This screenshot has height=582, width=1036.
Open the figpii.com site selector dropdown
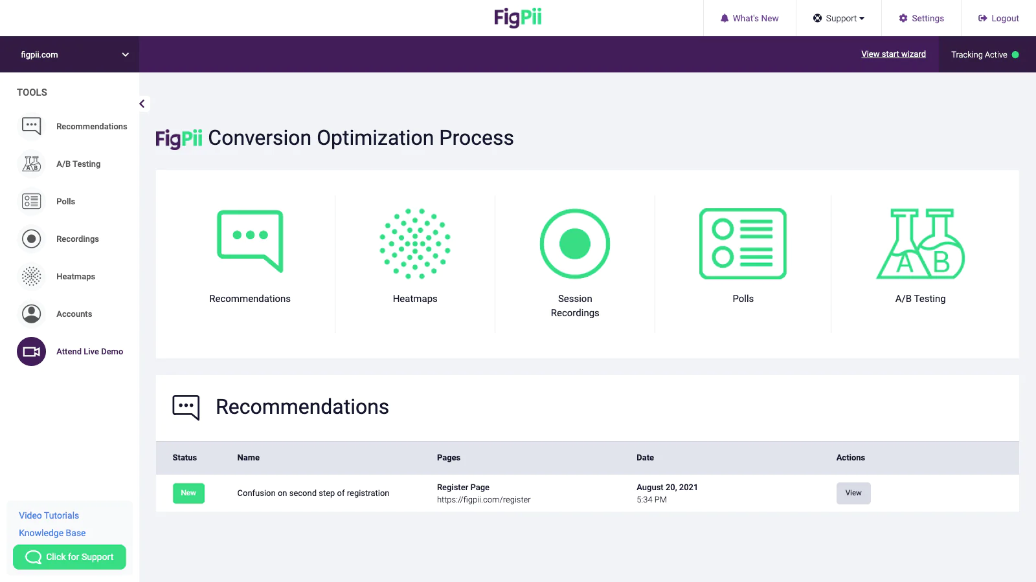click(x=70, y=54)
